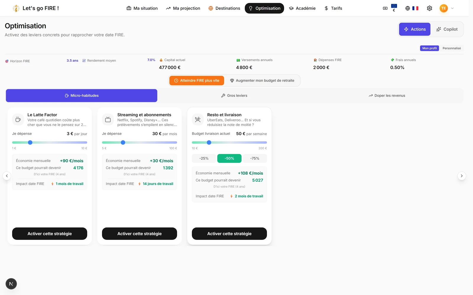Go to the previous strategy cards with left arrow
The width and height of the screenshot is (473, 295).
7,176
